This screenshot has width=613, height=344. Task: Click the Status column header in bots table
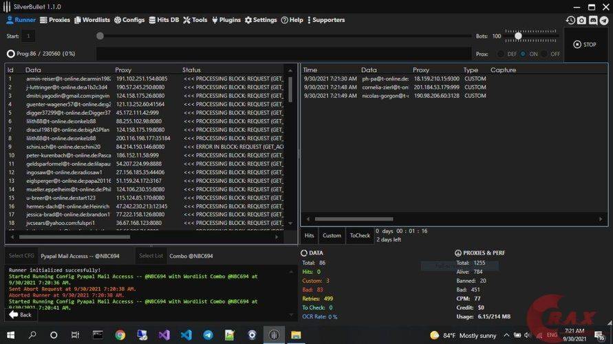191,70
